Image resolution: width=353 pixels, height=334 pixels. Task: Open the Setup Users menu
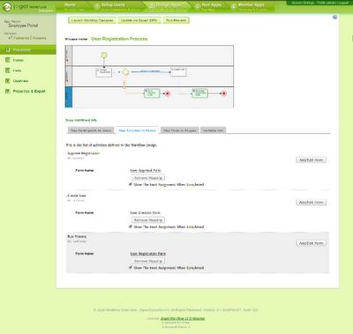tap(113, 5)
